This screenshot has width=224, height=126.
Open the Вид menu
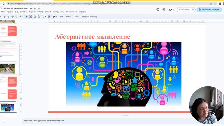[17, 12]
